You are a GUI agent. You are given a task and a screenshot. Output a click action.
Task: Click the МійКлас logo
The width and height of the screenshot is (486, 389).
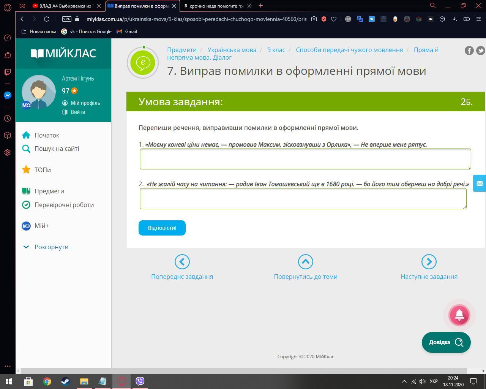[x=63, y=54]
